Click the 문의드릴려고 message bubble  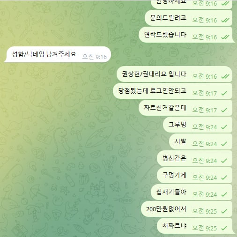click(188, 18)
